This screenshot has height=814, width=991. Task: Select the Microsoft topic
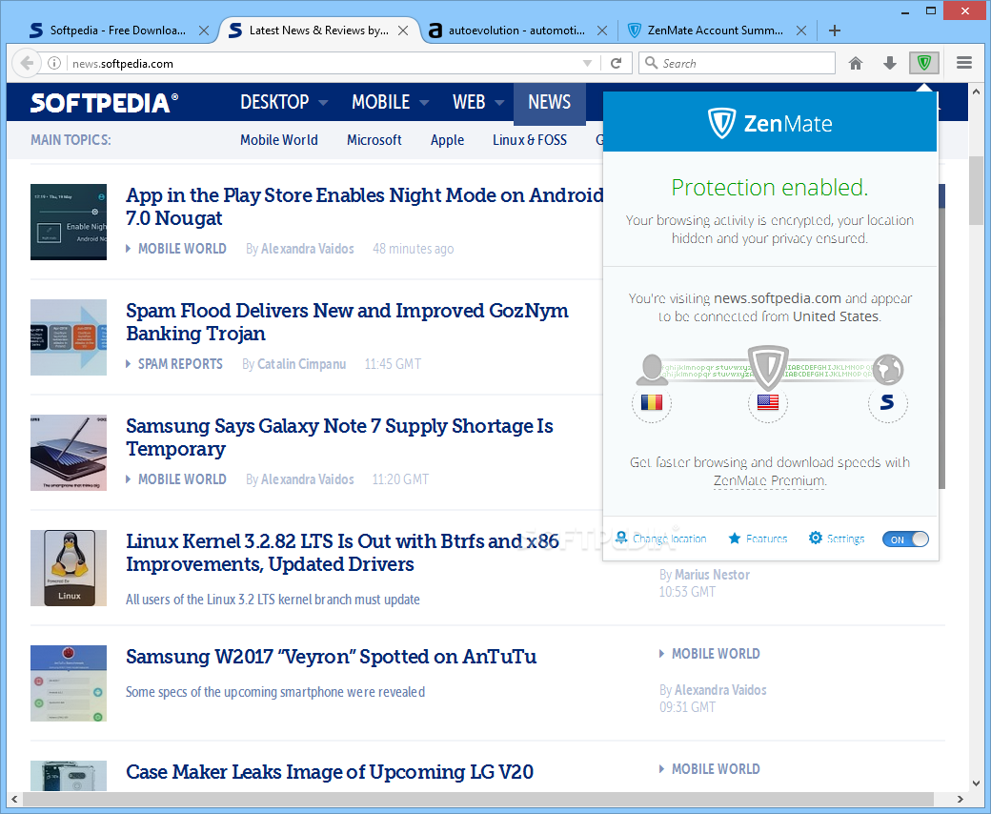click(374, 140)
